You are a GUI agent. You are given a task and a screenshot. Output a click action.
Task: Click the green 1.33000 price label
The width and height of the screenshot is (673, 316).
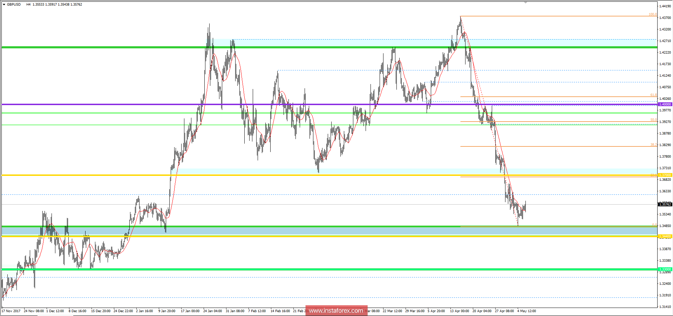(x=665, y=269)
